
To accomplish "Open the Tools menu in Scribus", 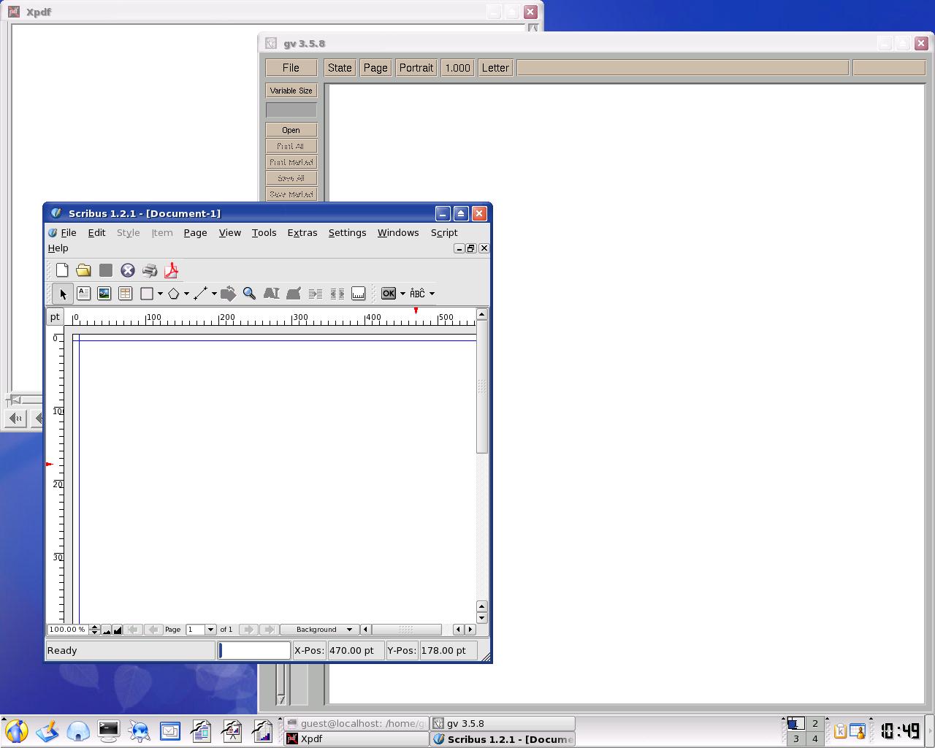I will click(x=264, y=233).
